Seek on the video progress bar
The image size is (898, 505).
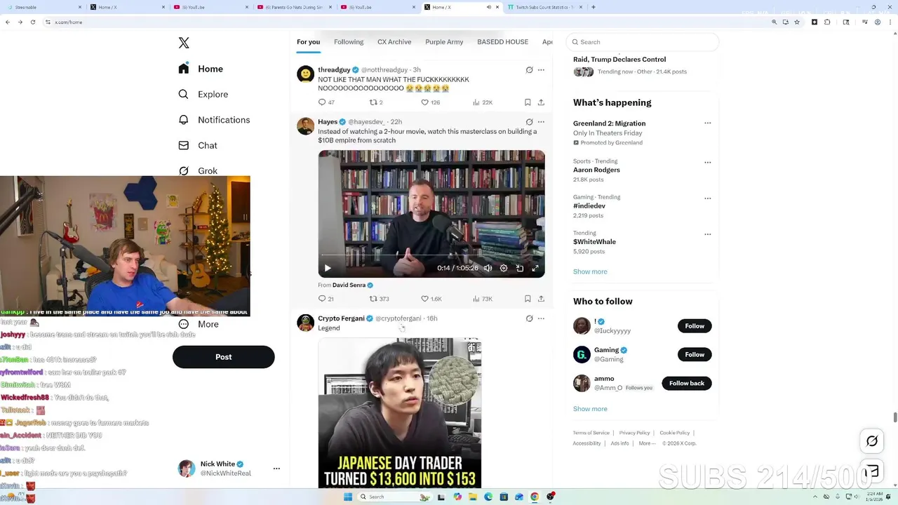[x=431, y=255]
